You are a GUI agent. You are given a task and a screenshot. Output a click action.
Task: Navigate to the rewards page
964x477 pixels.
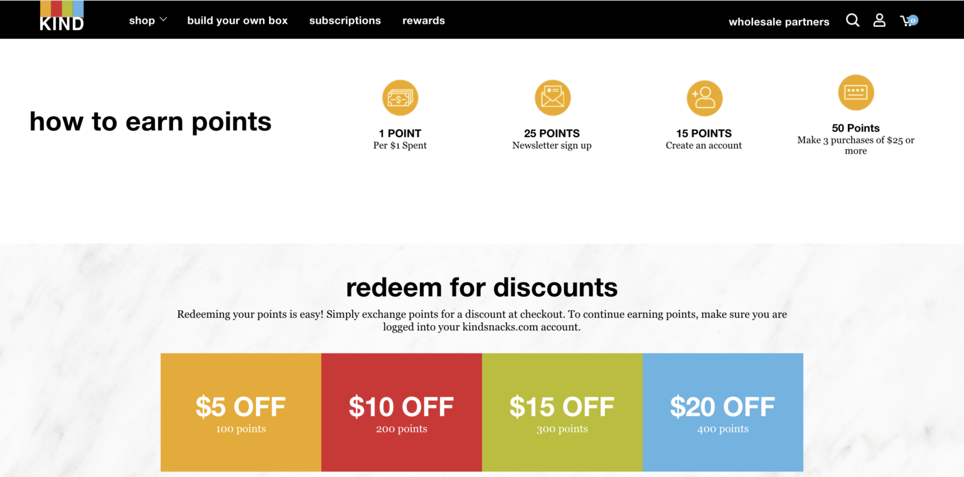[x=424, y=21]
